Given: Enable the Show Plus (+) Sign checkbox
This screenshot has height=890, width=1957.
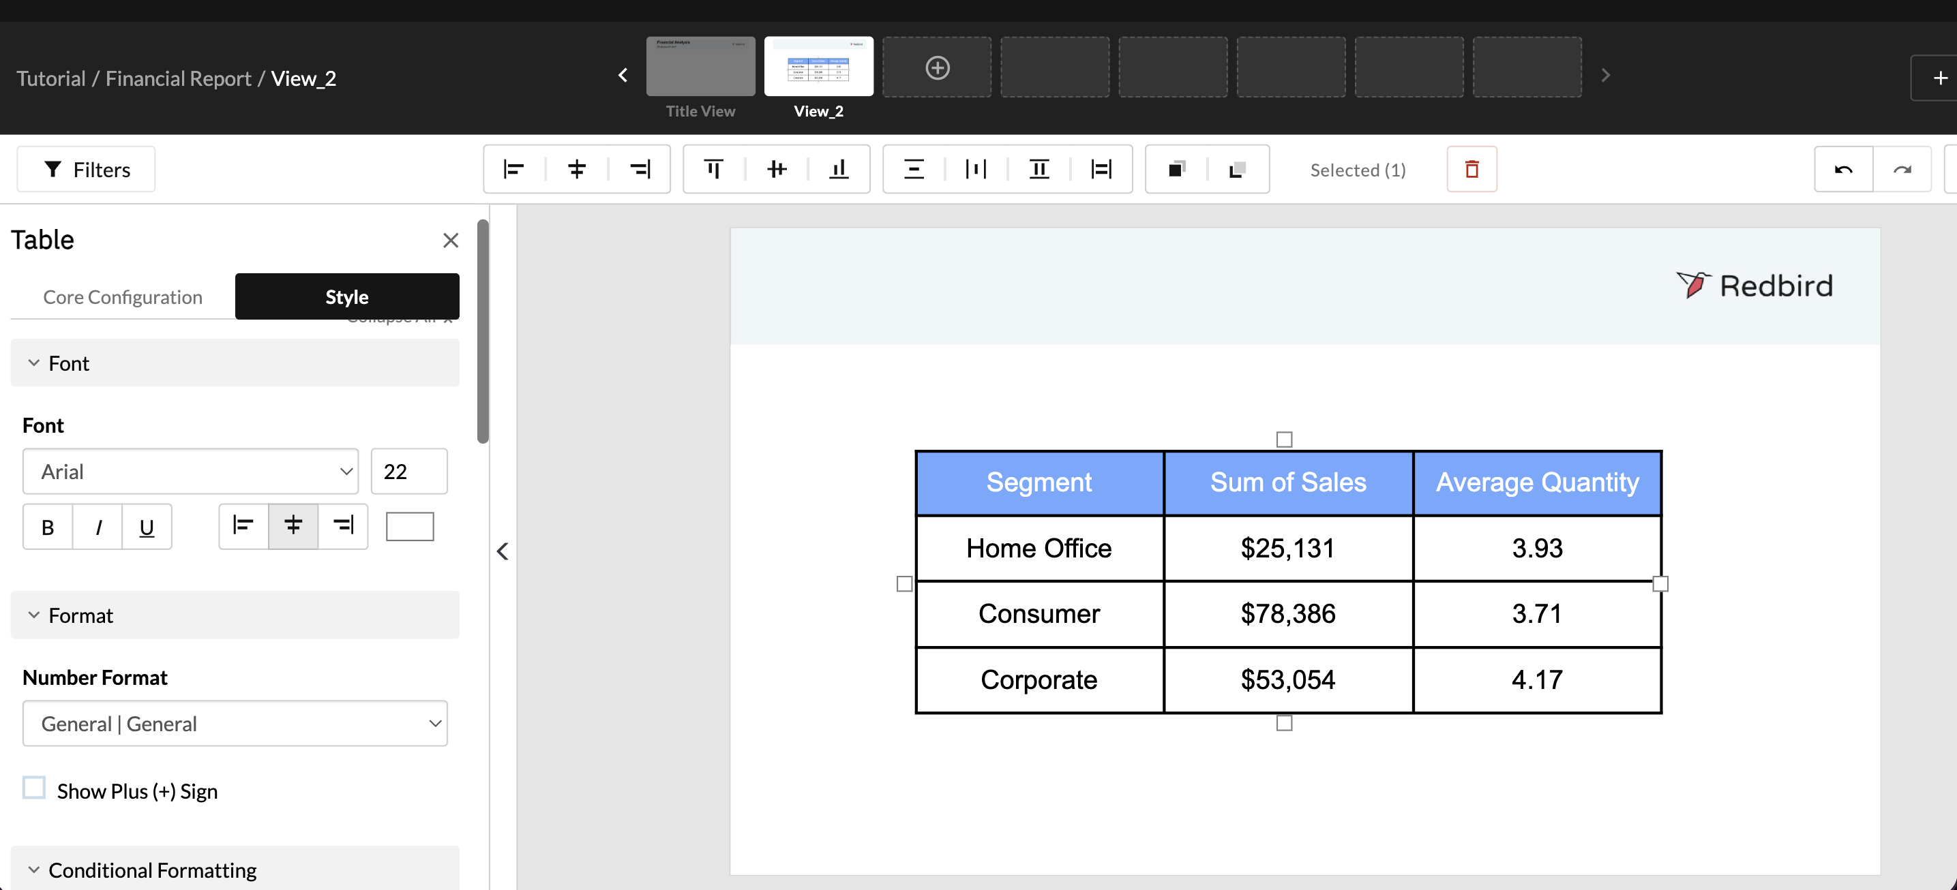Looking at the screenshot, I should pyautogui.click(x=34, y=788).
